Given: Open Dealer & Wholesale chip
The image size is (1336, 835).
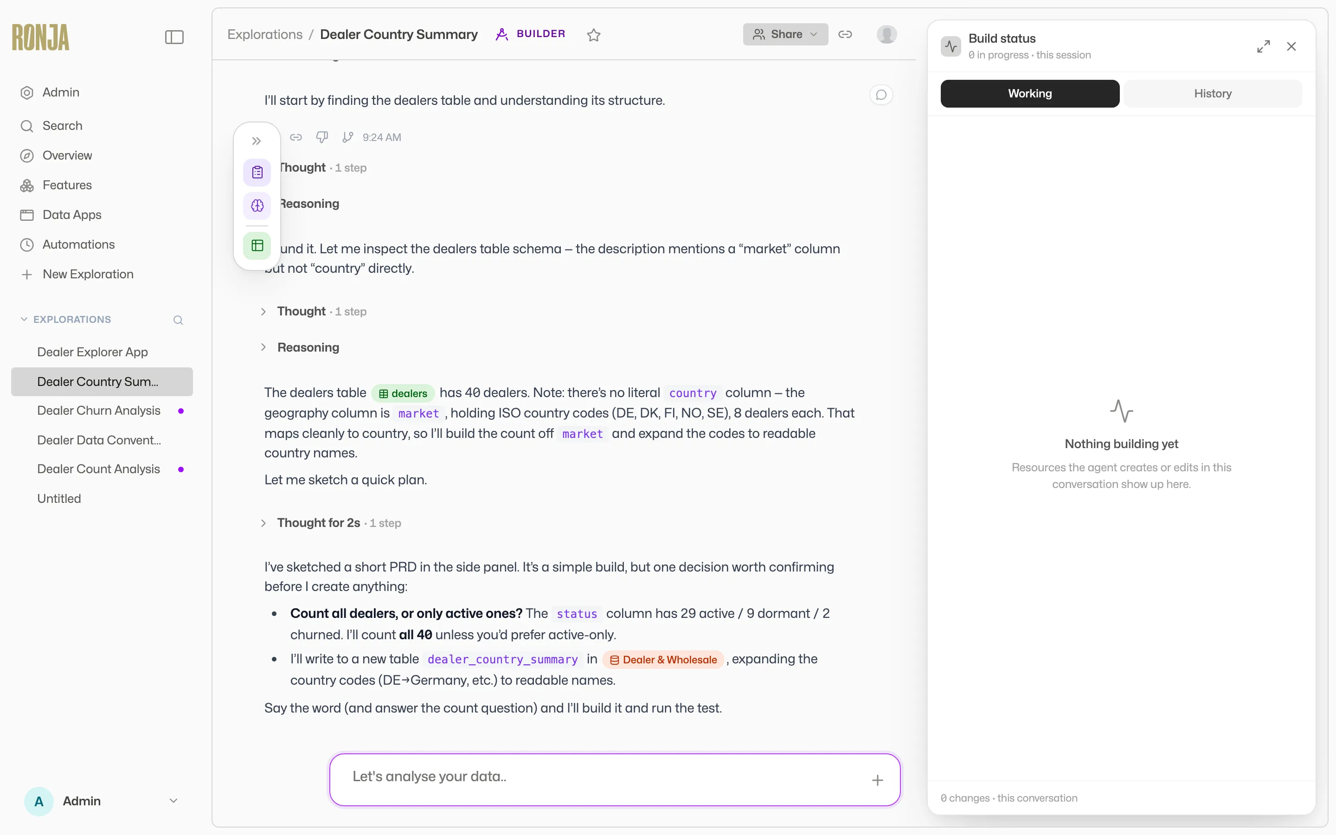Looking at the screenshot, I should pos(663,659).
